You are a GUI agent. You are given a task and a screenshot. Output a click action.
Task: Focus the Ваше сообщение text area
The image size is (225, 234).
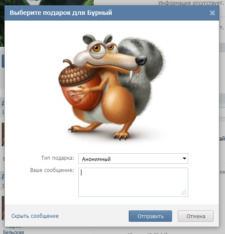point(133,182)
